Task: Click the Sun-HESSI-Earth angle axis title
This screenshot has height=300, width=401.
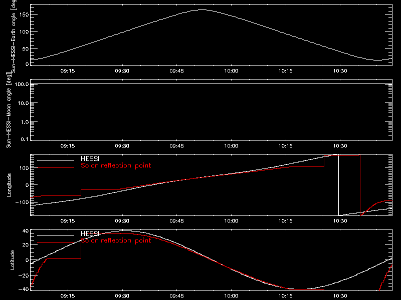Action: coord(14,36)
